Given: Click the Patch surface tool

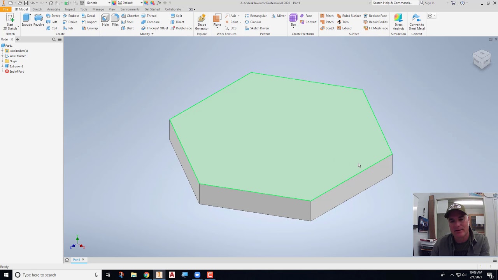Looking at the screenshot, I should coord(327,22).
